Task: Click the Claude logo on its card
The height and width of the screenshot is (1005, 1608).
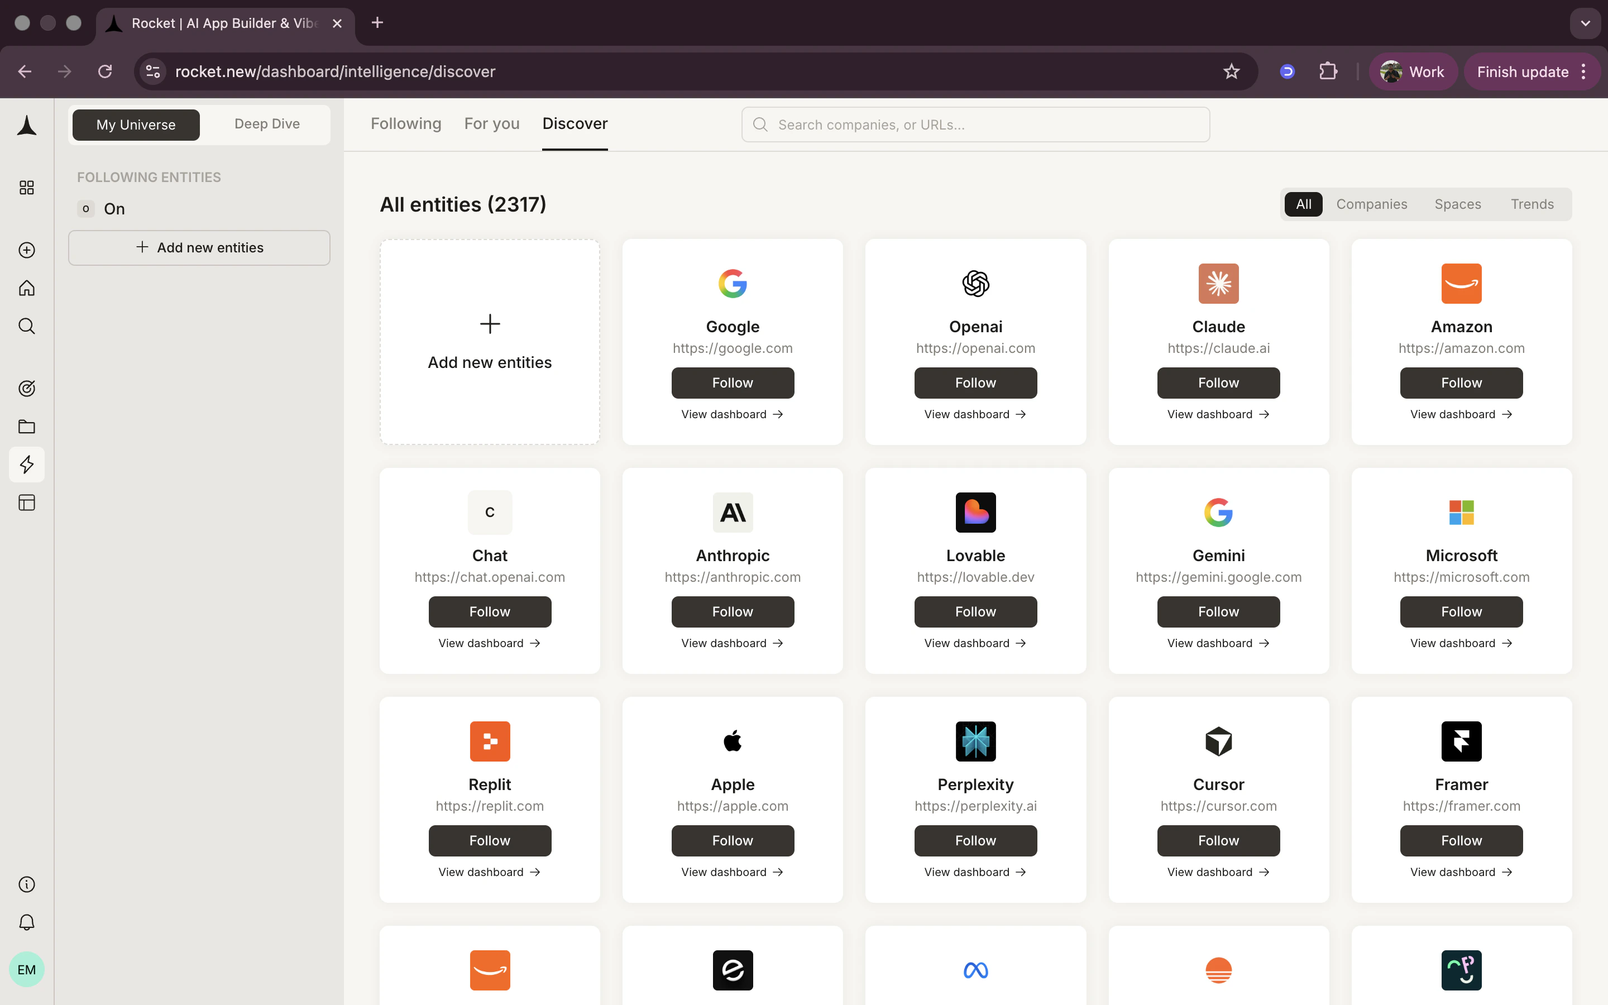Action: point(1218,284)
